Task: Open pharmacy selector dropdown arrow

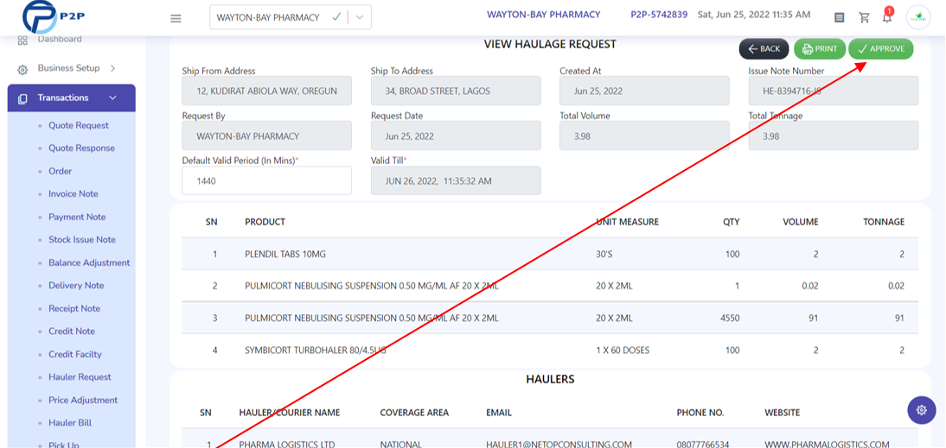Action: point(360,17)
